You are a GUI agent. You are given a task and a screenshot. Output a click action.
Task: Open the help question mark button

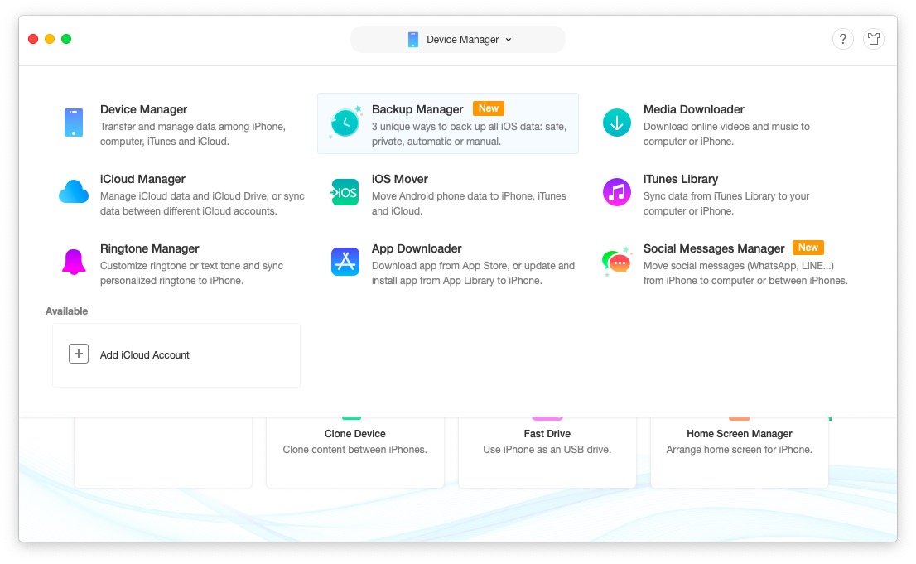pos(843,39)
